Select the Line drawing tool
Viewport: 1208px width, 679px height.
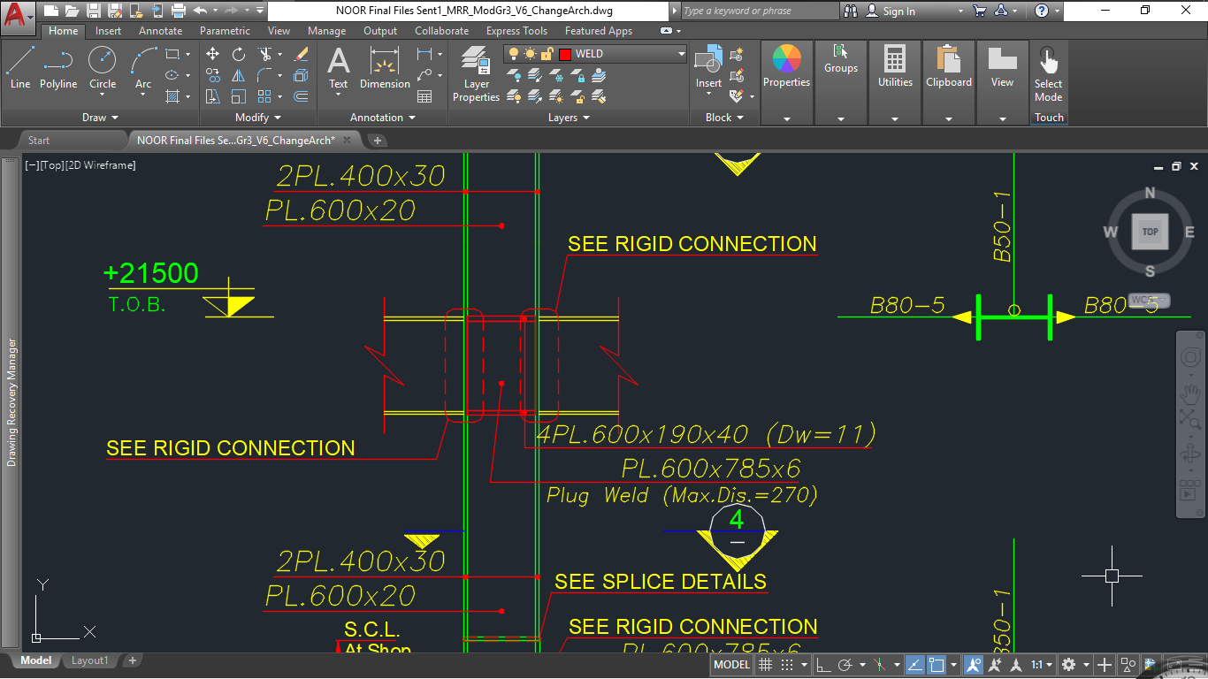[20, 67]
